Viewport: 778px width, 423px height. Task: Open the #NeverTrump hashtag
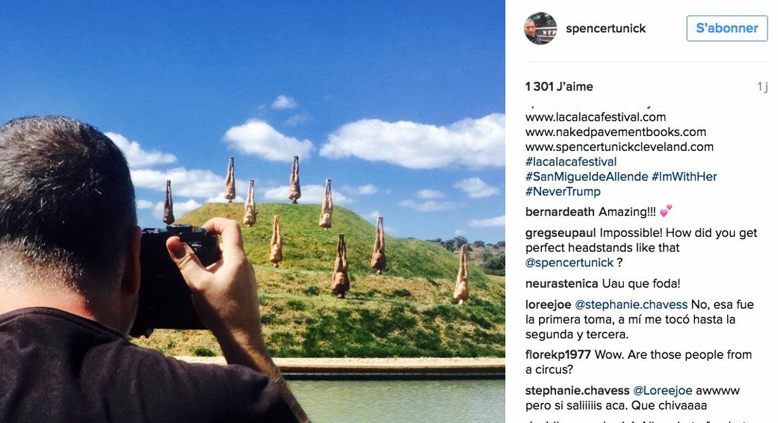point(562,192)
